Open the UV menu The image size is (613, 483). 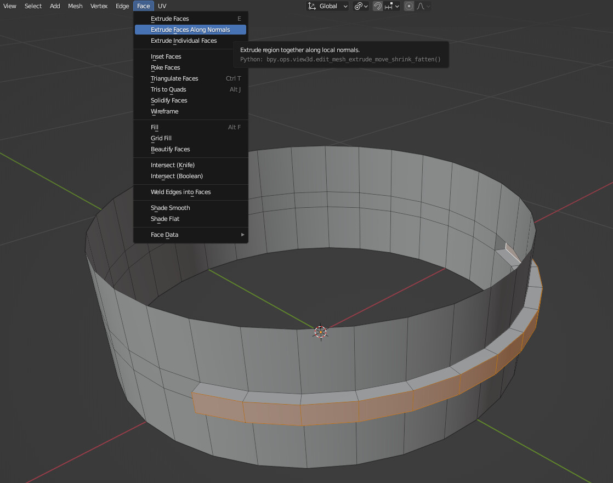[162, 5]
